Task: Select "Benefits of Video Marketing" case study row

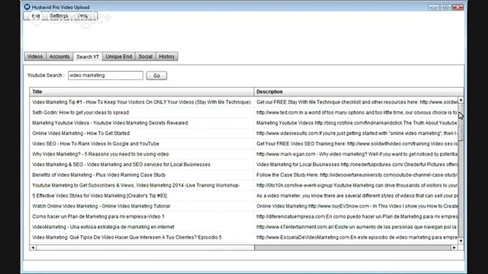Action: [141, 175]
